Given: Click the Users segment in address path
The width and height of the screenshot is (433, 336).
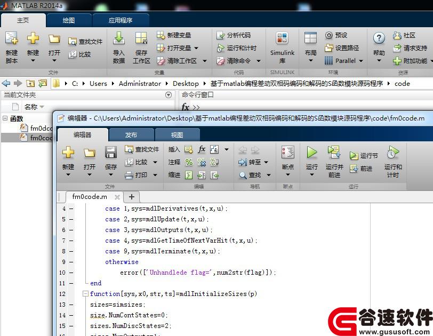Looking at the screenshot, I should pos(98,83).
